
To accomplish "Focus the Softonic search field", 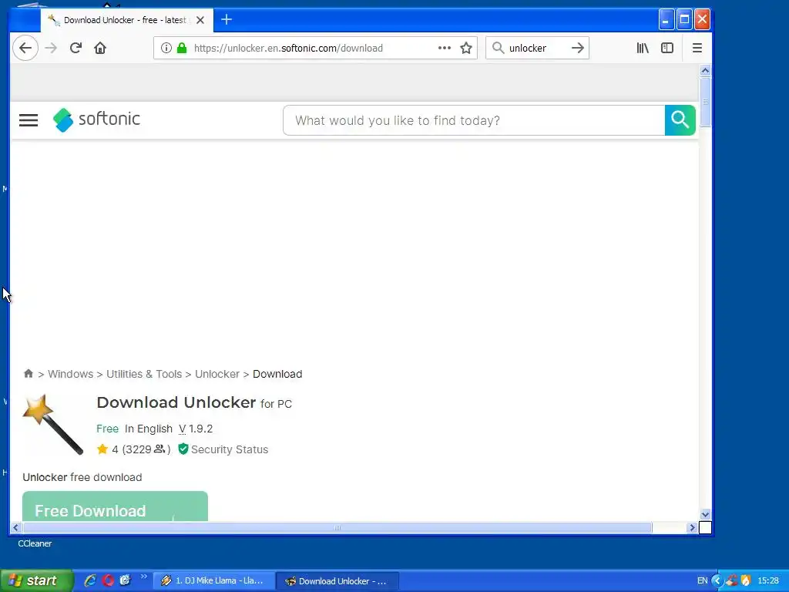I will (x=474, y=120).
